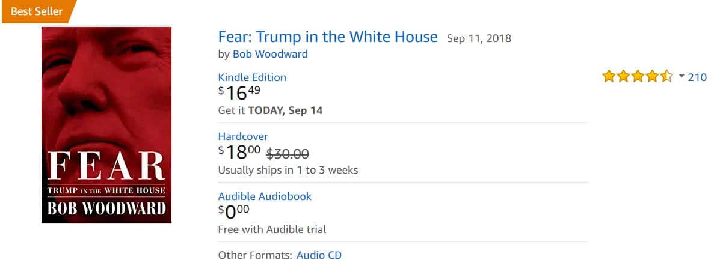Image resolution: width=714 pixels, height=263 pixels.
Task: Open the Audible Audiobook format
Action: [x=265, y=196]
